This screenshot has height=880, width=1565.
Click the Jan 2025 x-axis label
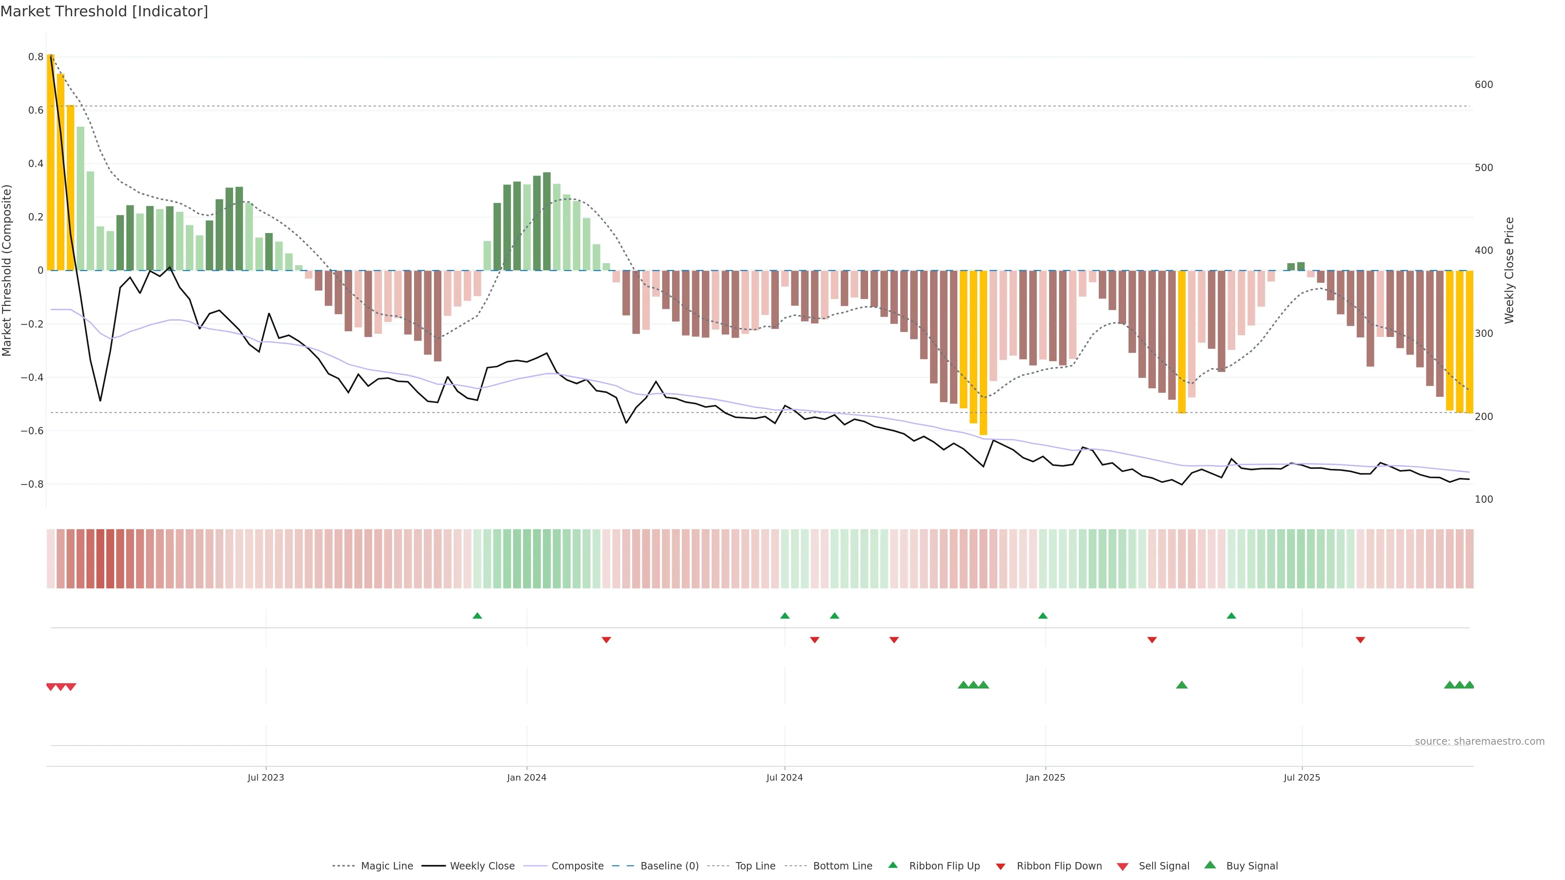tap(1045, 777)
